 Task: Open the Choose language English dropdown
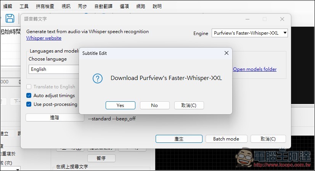[x=54, y=69]
